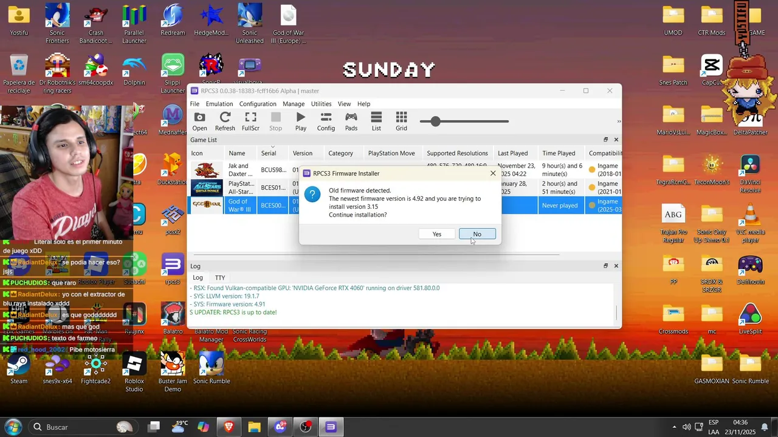Close the RPCS3 Firmware Installer dialog
Screen dimensions: 778x437
click(x=493, y=173)
